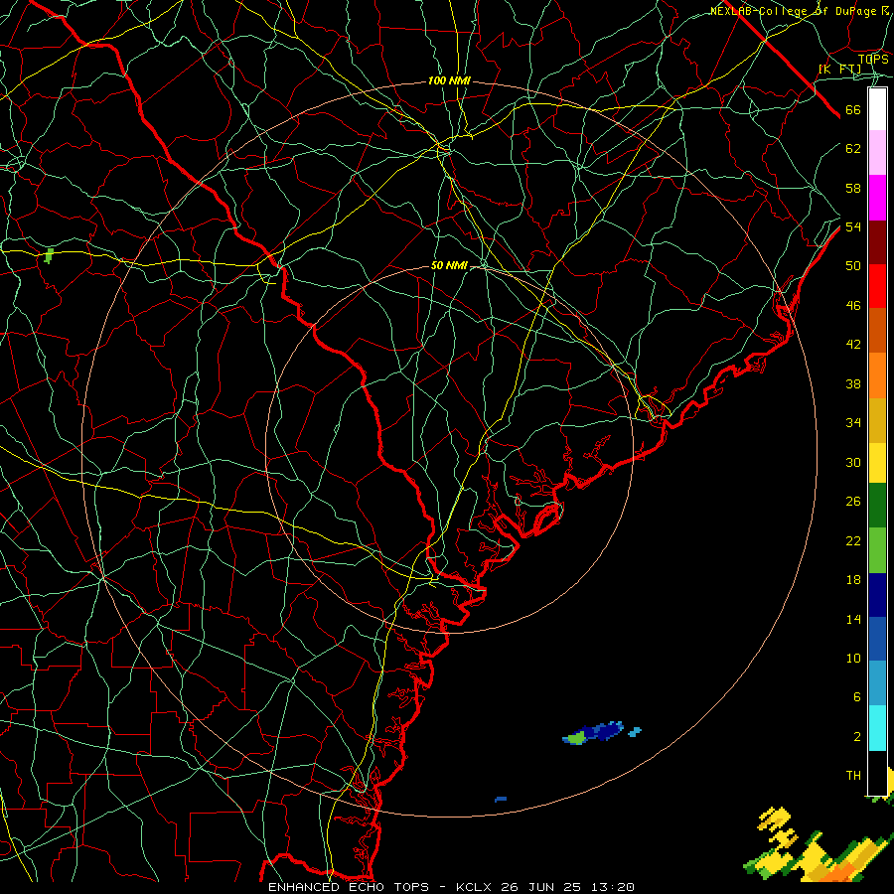
Task: Select the light green 26 kft swatch
Action: [877, 550]
